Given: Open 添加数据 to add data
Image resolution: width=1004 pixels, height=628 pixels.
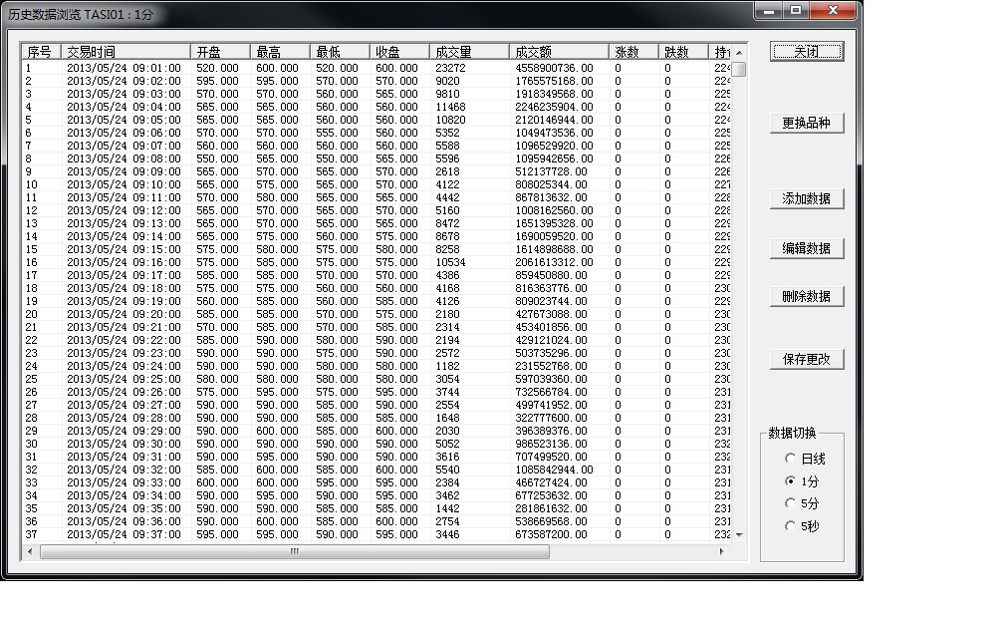Looking at the screenshot, I should [807, 198].
